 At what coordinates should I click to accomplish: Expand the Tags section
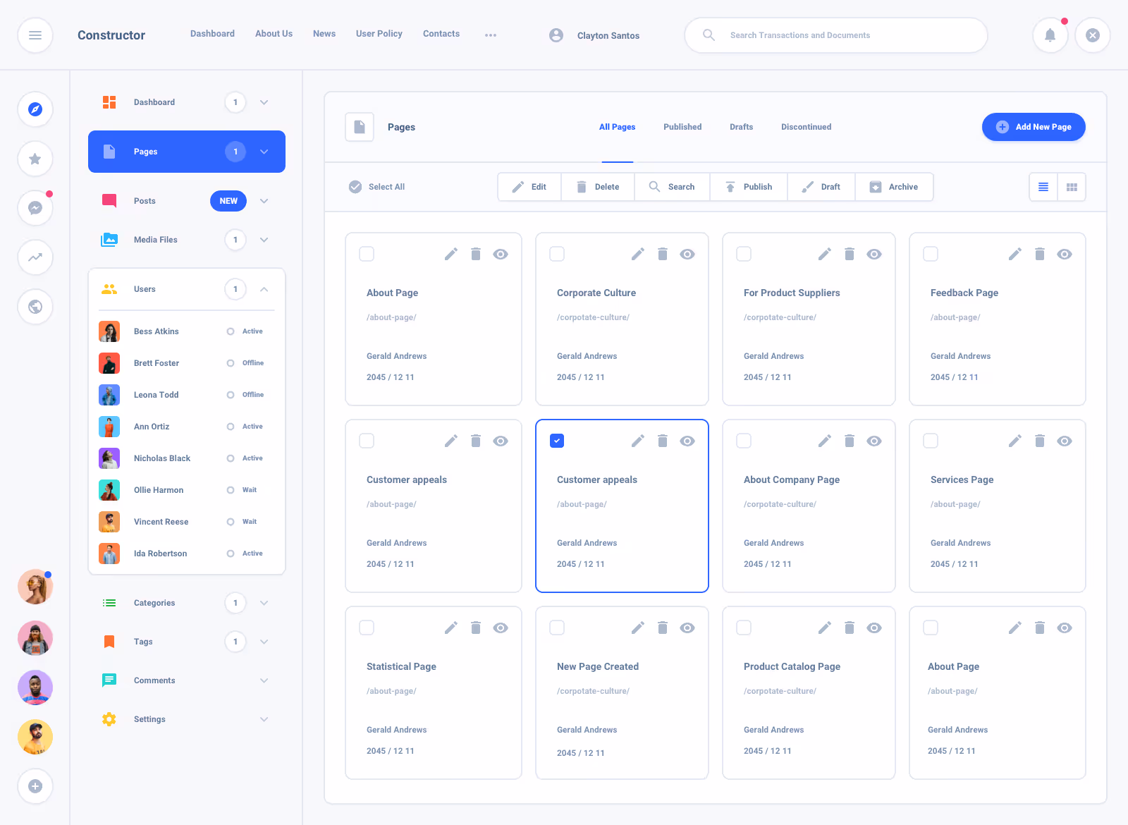tap(264, 642)
